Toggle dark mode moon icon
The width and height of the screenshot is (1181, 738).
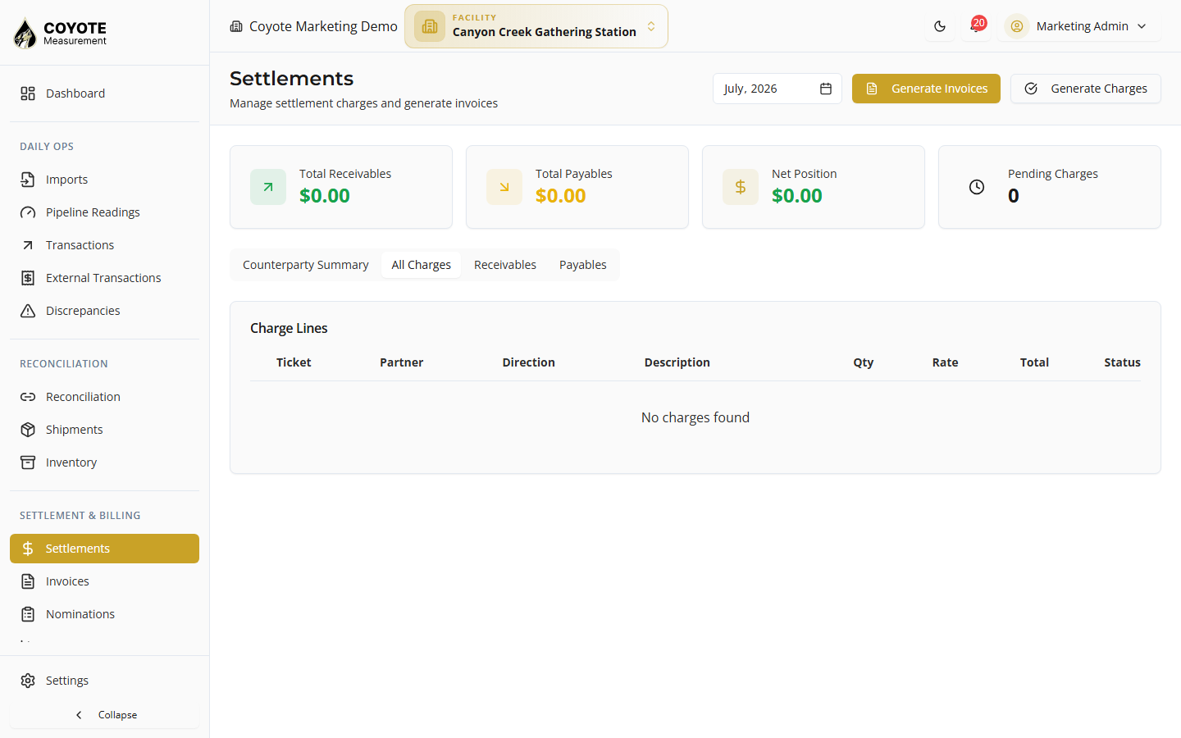click(940, 26)
